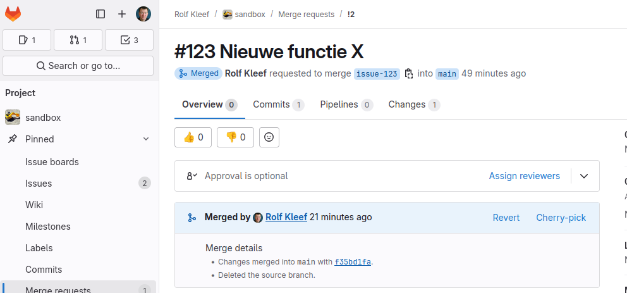Open the create new plus menu
The width and height of the screenshot is (627, 293).
coord(122,14)
